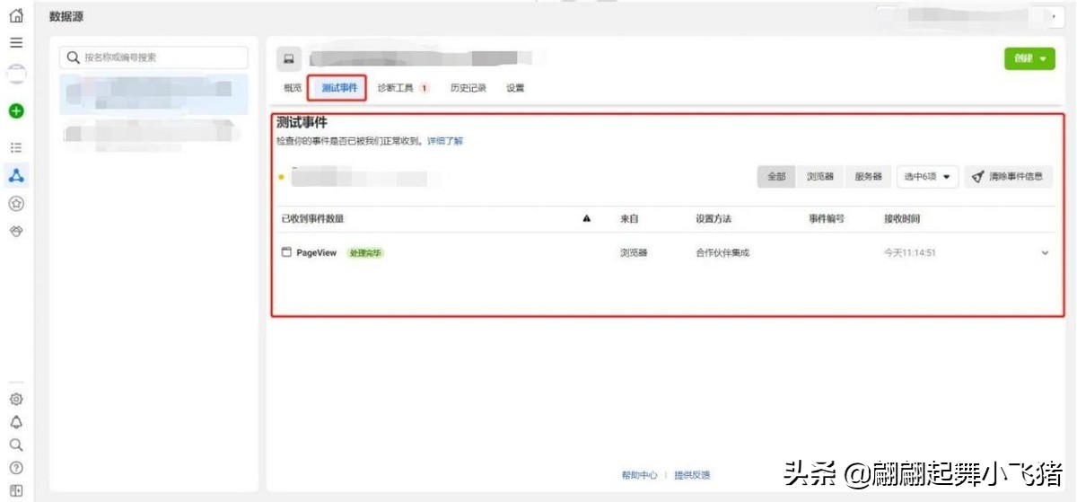Open the 选中6项 dropdown
1077x502 pixels.
coord(928,177)
